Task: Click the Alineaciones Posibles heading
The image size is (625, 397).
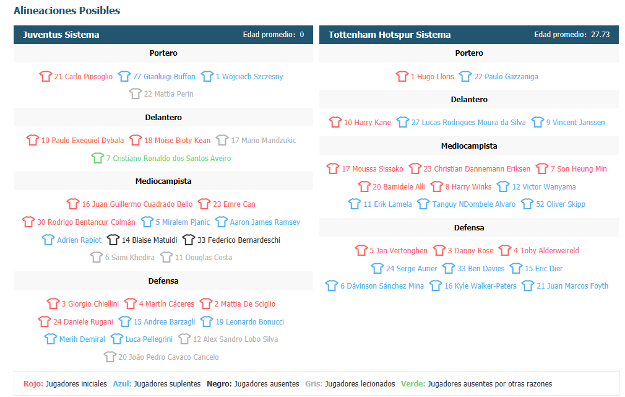Action: (67, 11)
